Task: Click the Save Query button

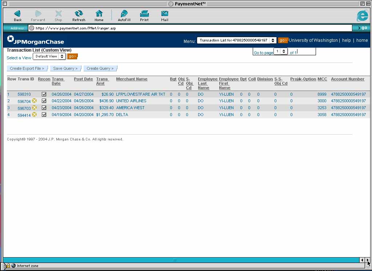Action: click(65, 68)
